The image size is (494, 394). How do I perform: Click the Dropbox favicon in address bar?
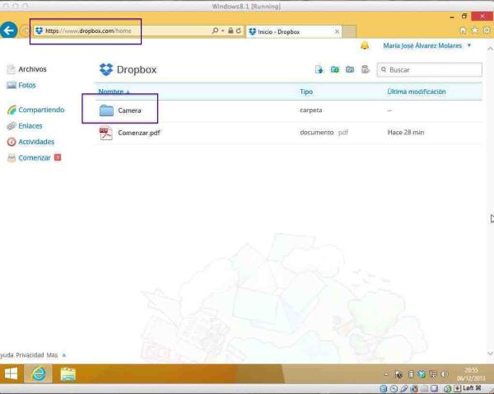click(39, 30)
